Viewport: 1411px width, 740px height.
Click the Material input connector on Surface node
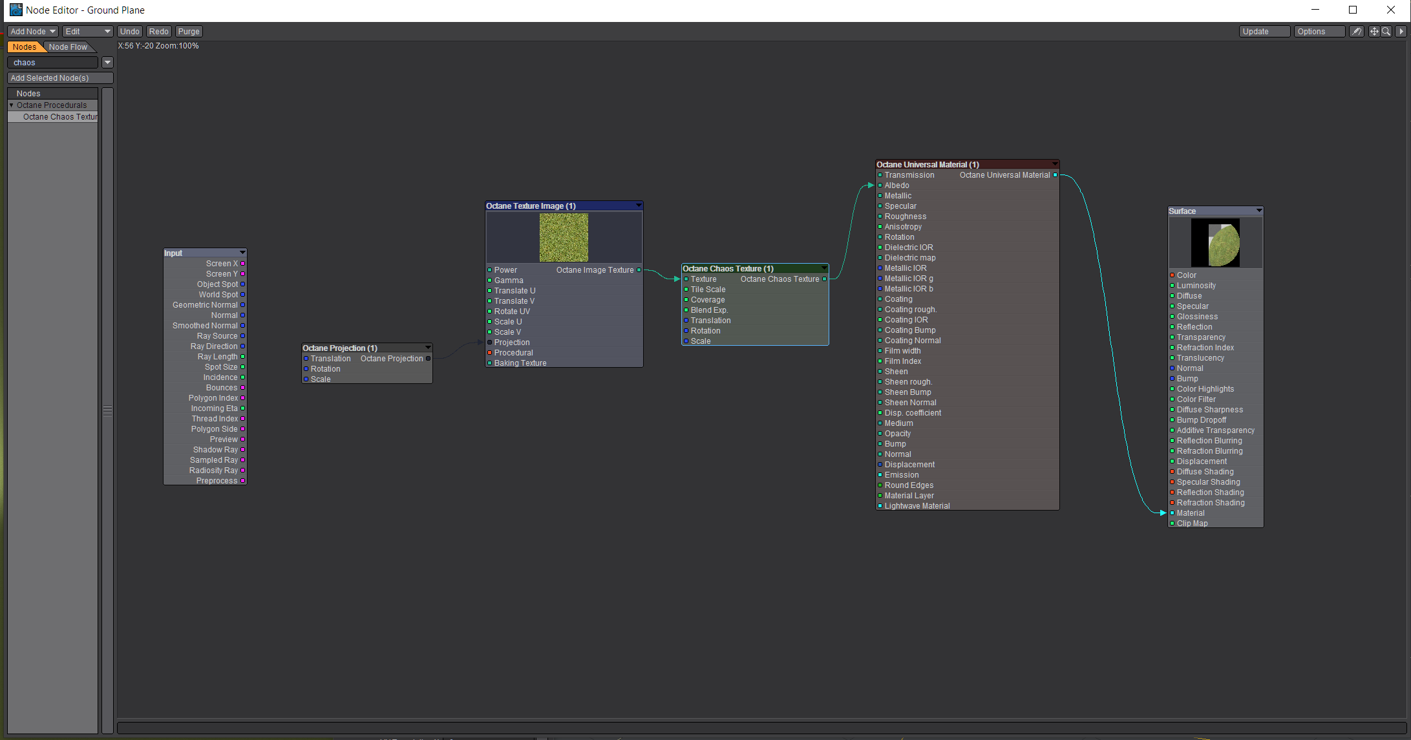[1172, 513]
